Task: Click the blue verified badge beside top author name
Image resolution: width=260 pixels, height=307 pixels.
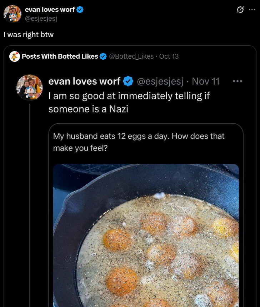Action: click(x=80, y=10)
